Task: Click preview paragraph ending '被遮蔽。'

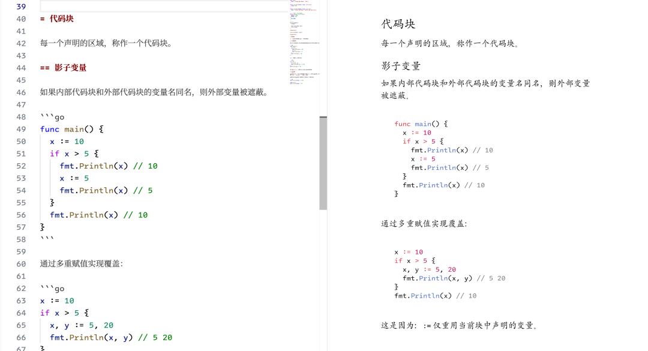Action: pyautogui.click(x=485, y=89)
